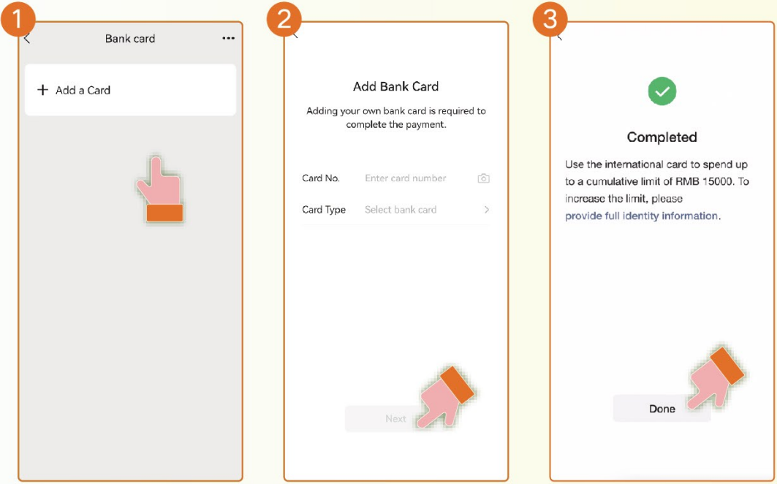Click the Done button
This screenshot has height=484, width=777.
click(662, 409)
